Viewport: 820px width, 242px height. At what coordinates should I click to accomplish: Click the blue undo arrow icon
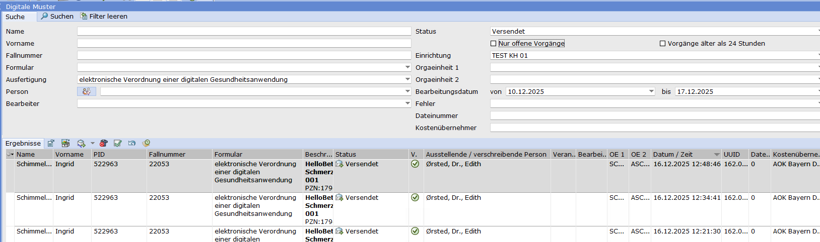tap(132, 144)
